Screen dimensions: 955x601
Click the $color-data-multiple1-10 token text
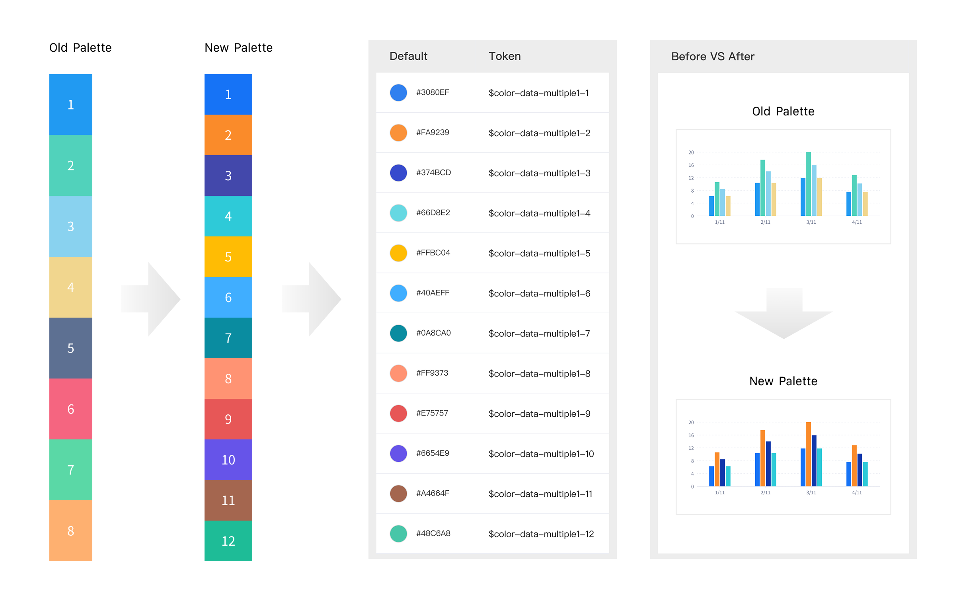[x=541, y=454]
